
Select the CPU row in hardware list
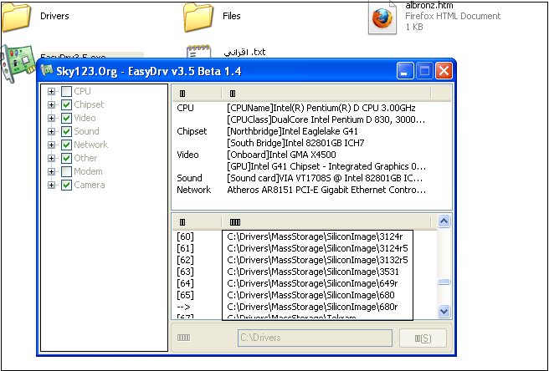[301, 108]
